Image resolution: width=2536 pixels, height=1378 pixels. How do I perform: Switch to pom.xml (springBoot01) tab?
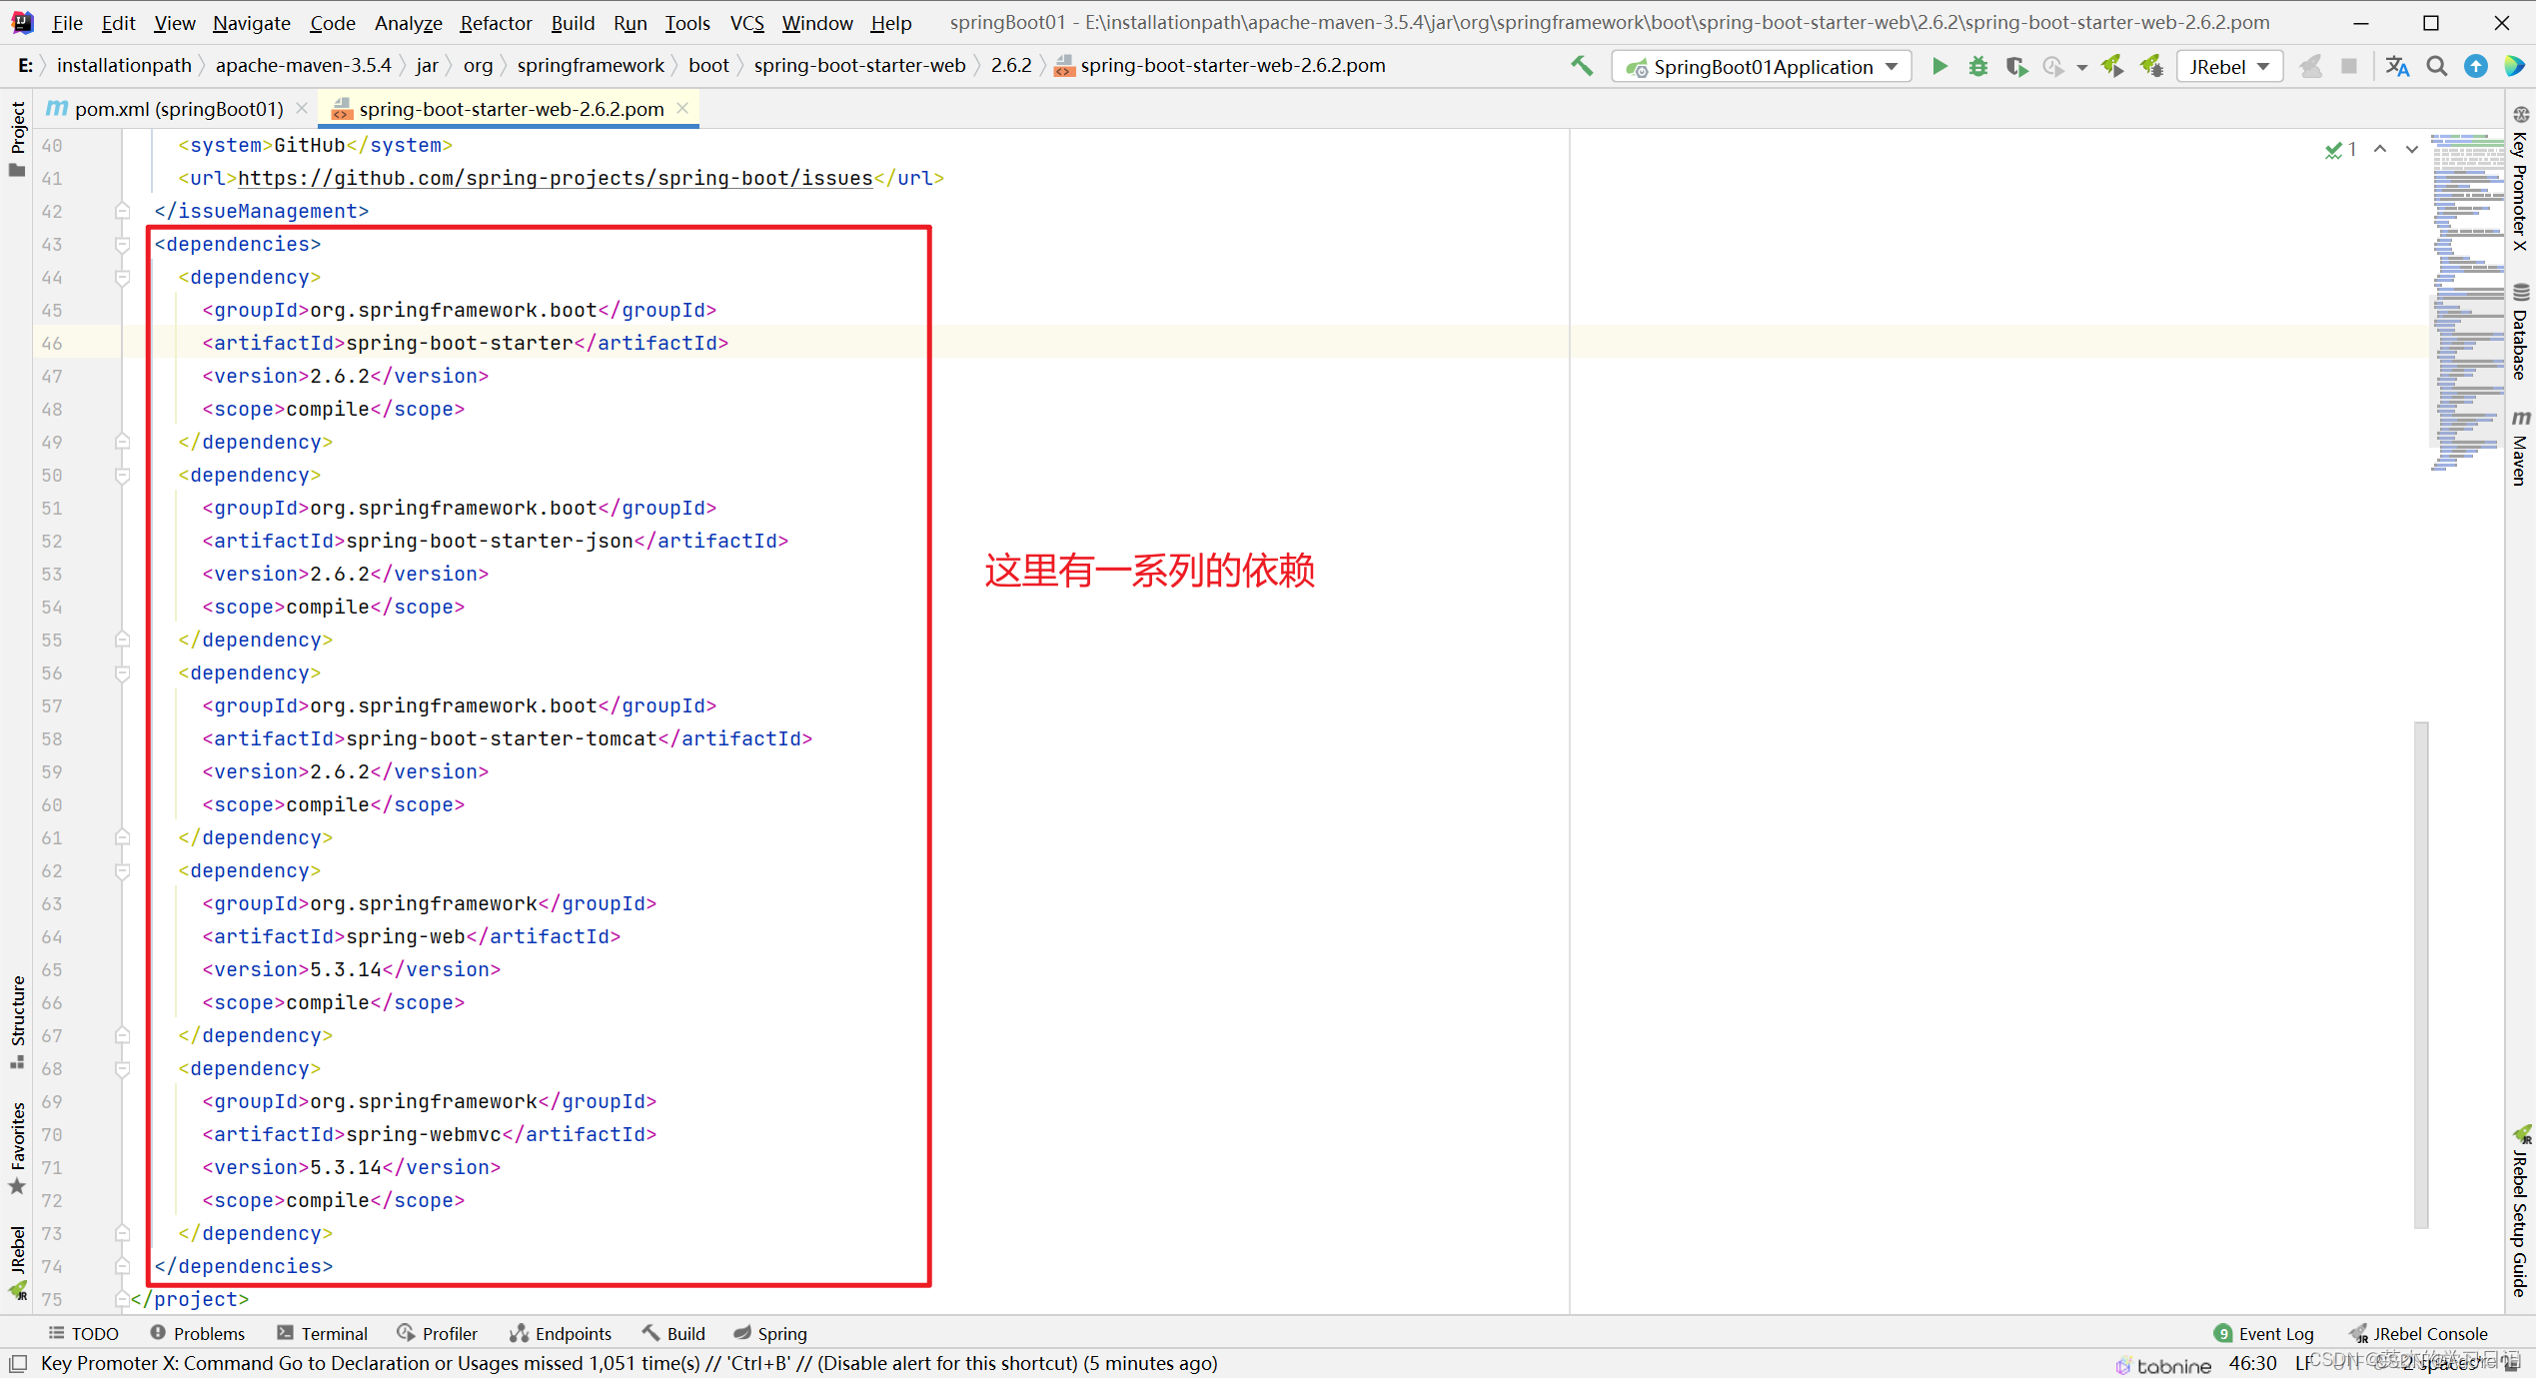click(x=178, y=109)
